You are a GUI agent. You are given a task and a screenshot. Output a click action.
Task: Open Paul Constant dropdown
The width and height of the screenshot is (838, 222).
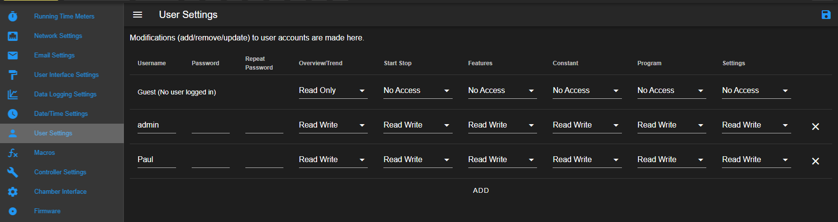point(587,160)
